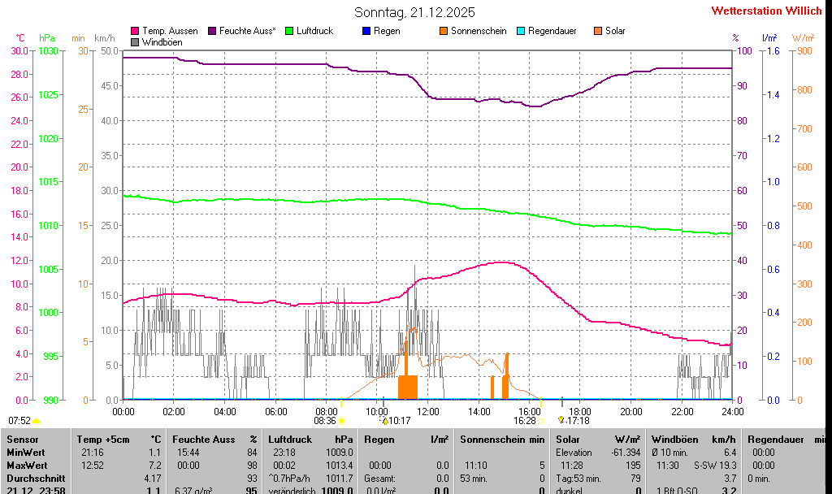The height and width of the screenshot is (494, 832).
Task: Click the 12:00 label on time axis
Action: tap(428, 411)
